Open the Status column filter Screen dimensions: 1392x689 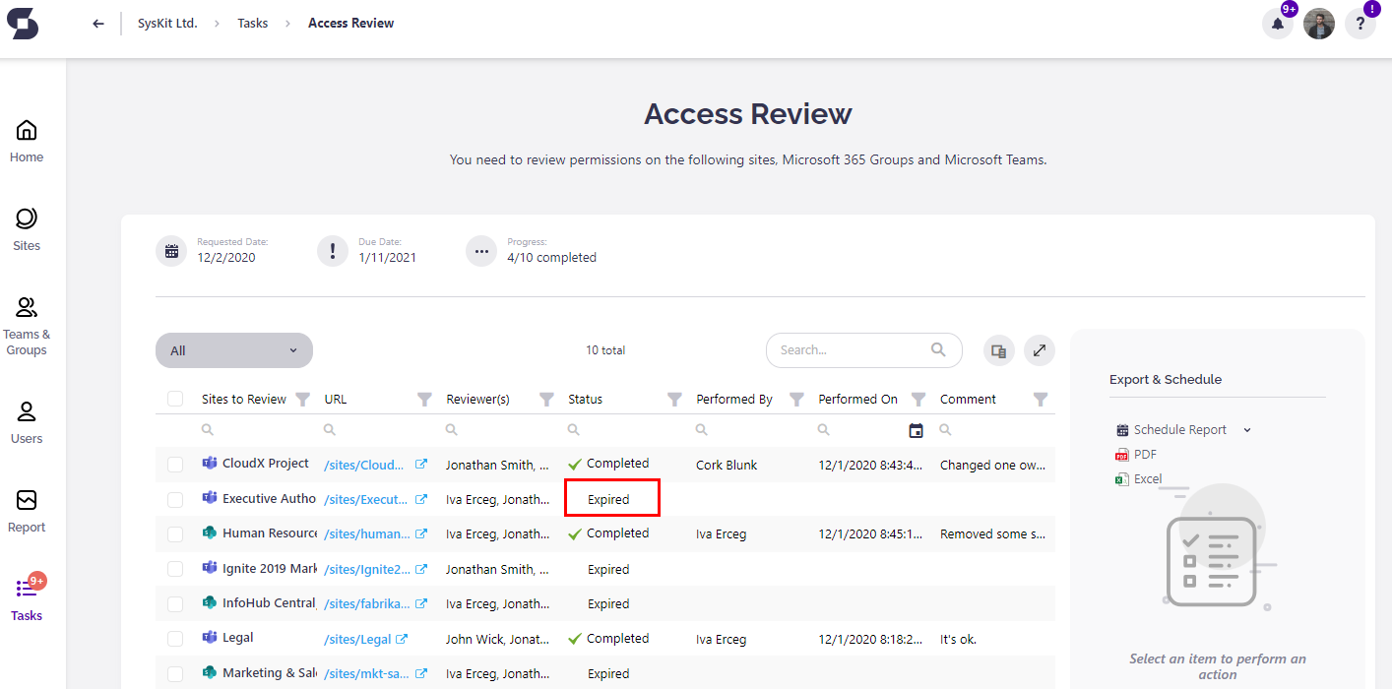[x=673, y=399]
